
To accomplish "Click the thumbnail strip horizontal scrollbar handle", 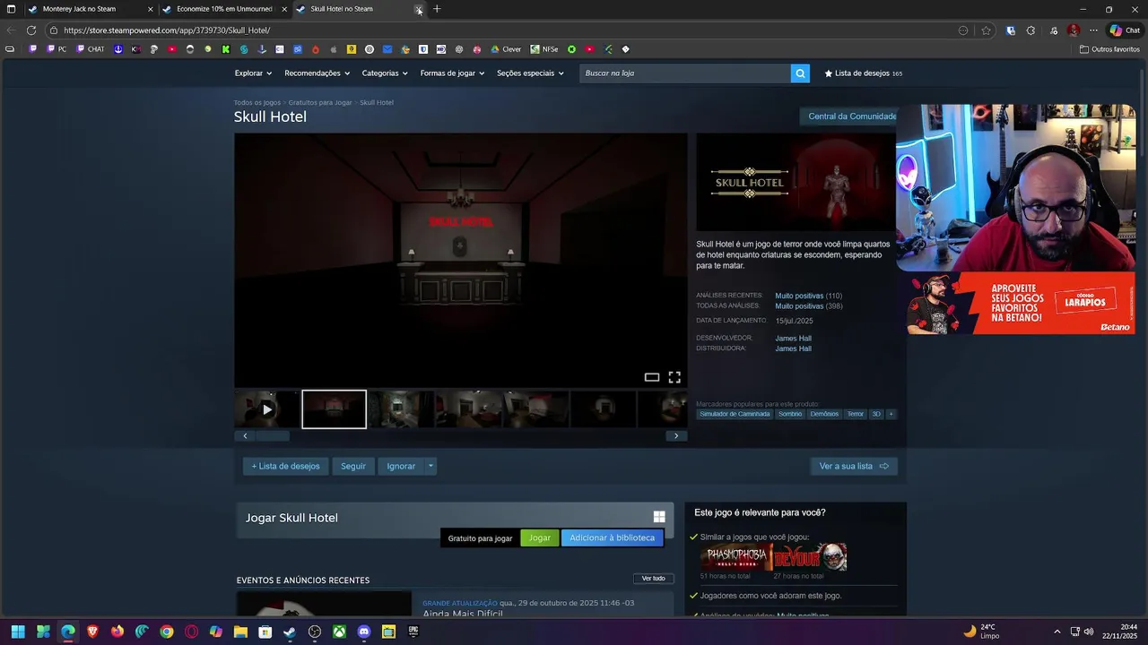I will point(272,436).
